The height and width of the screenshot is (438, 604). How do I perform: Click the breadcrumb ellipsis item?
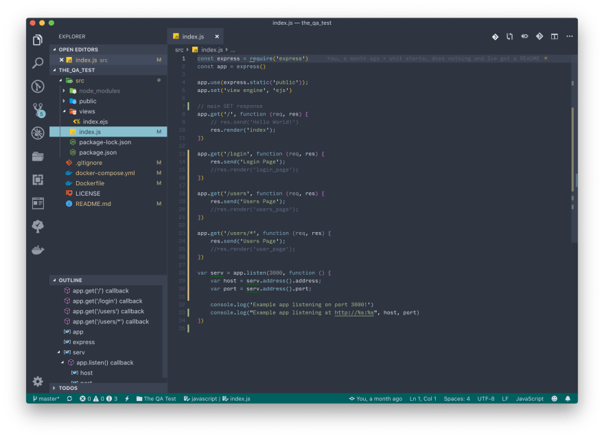tap(233, 50)
